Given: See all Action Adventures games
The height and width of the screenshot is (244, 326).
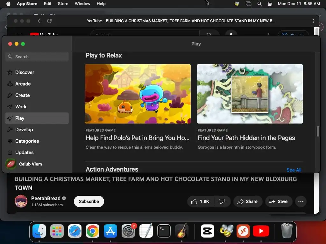Looking at the screenshot, I should 294,170.
